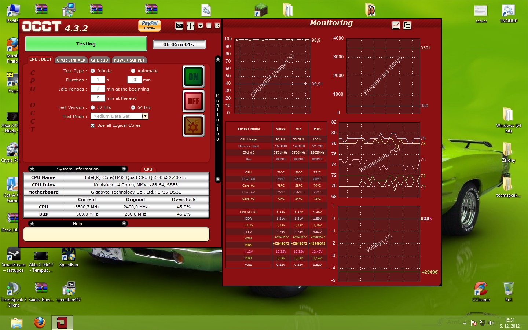Click the detach windows icon in Monitoring

(x=407, y=25)
